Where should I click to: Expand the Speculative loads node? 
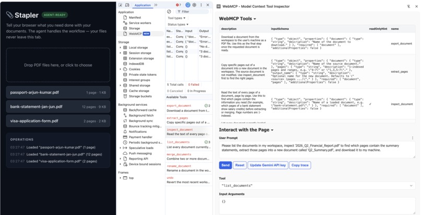pyautogui.click(x=120, y=148)
